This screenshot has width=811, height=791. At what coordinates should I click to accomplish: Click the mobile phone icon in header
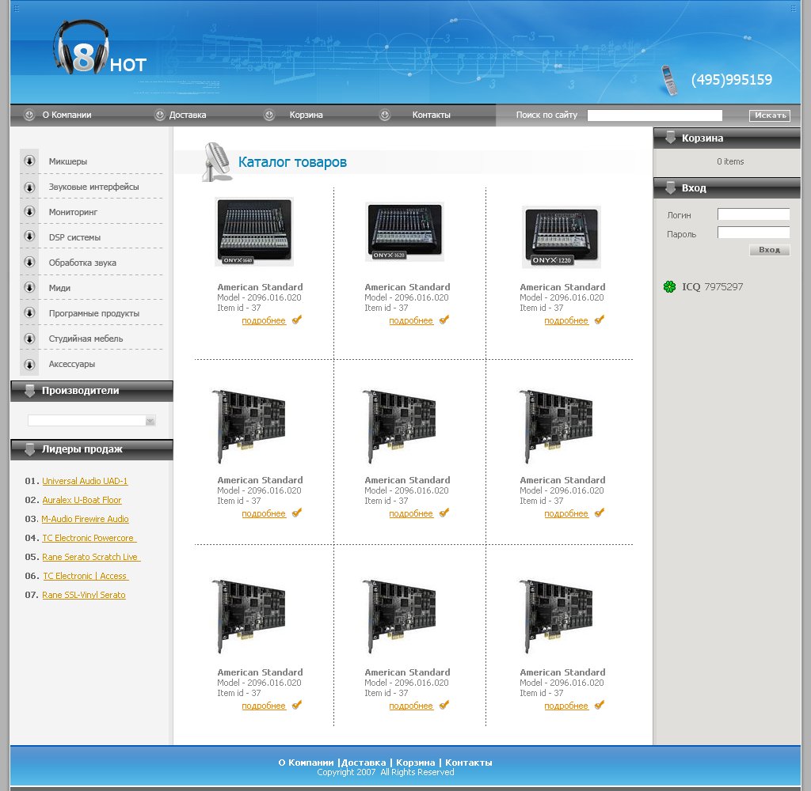click(669, 80)
